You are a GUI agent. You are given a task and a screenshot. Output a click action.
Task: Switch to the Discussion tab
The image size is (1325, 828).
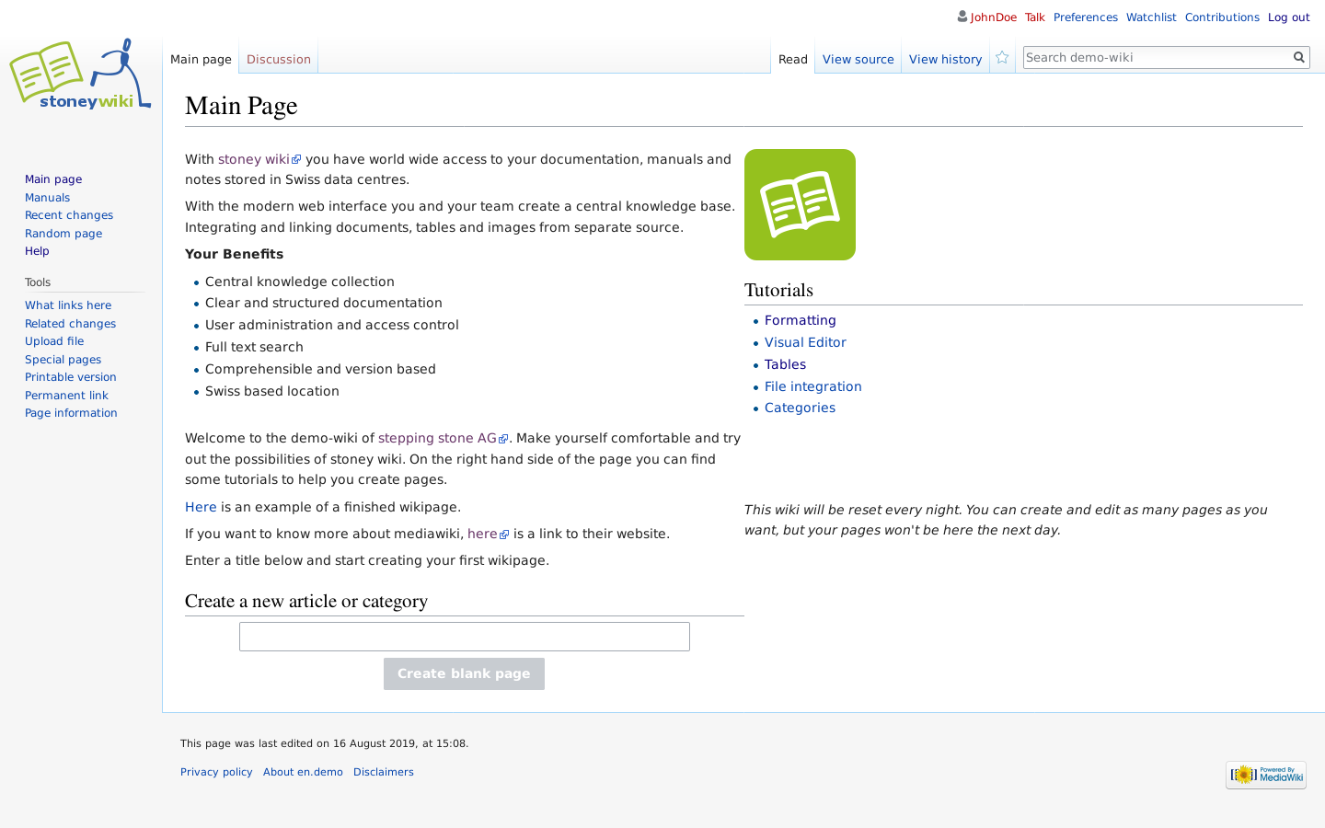tap(279, 59)
